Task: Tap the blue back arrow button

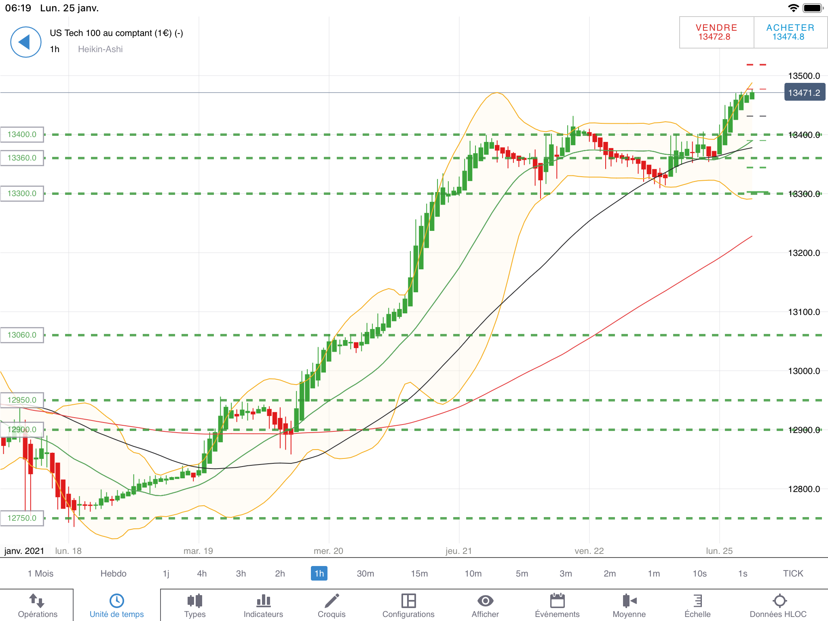Action: [x=25, y=42]
